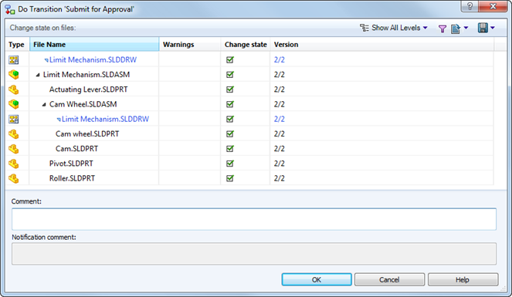
Task: Click the drawing type icon for the first Limit Mechanism.SLDDRW row
Action: click(x=14, y=60)
